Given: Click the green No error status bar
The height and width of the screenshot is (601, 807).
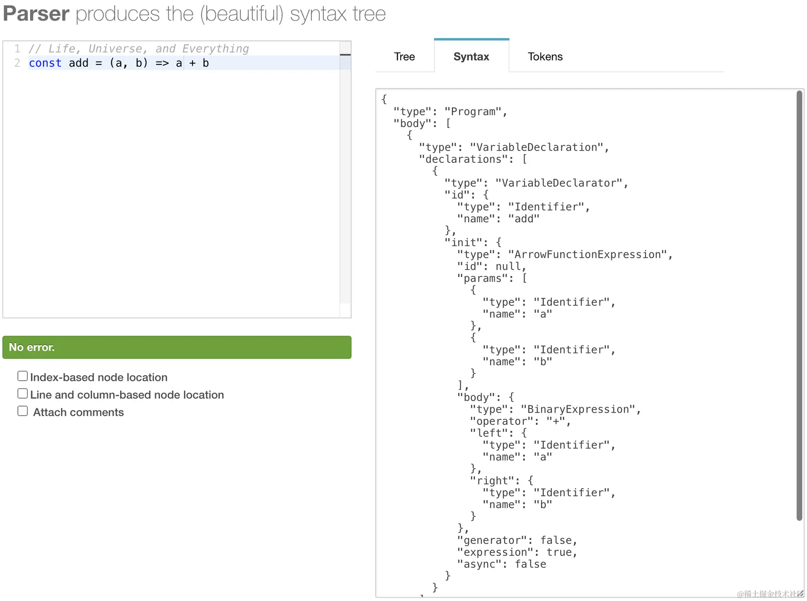Looking at the screenshot, I should coord(177,347).
